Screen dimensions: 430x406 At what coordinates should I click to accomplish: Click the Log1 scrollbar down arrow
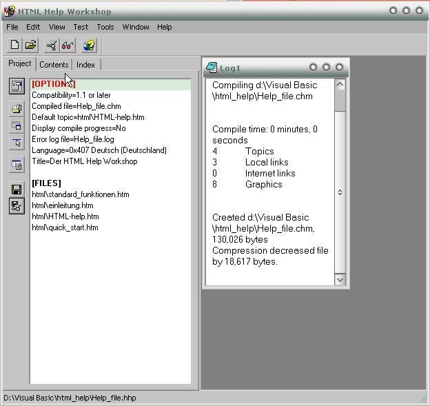pyautogui.click(x=340, y=280)
